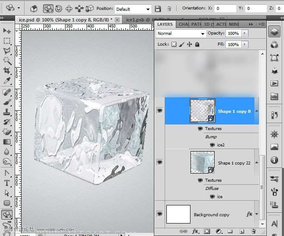The height and width of the screenshot is (236, 284).
Task: Select the Type tool
Action: tap(7, 183)
